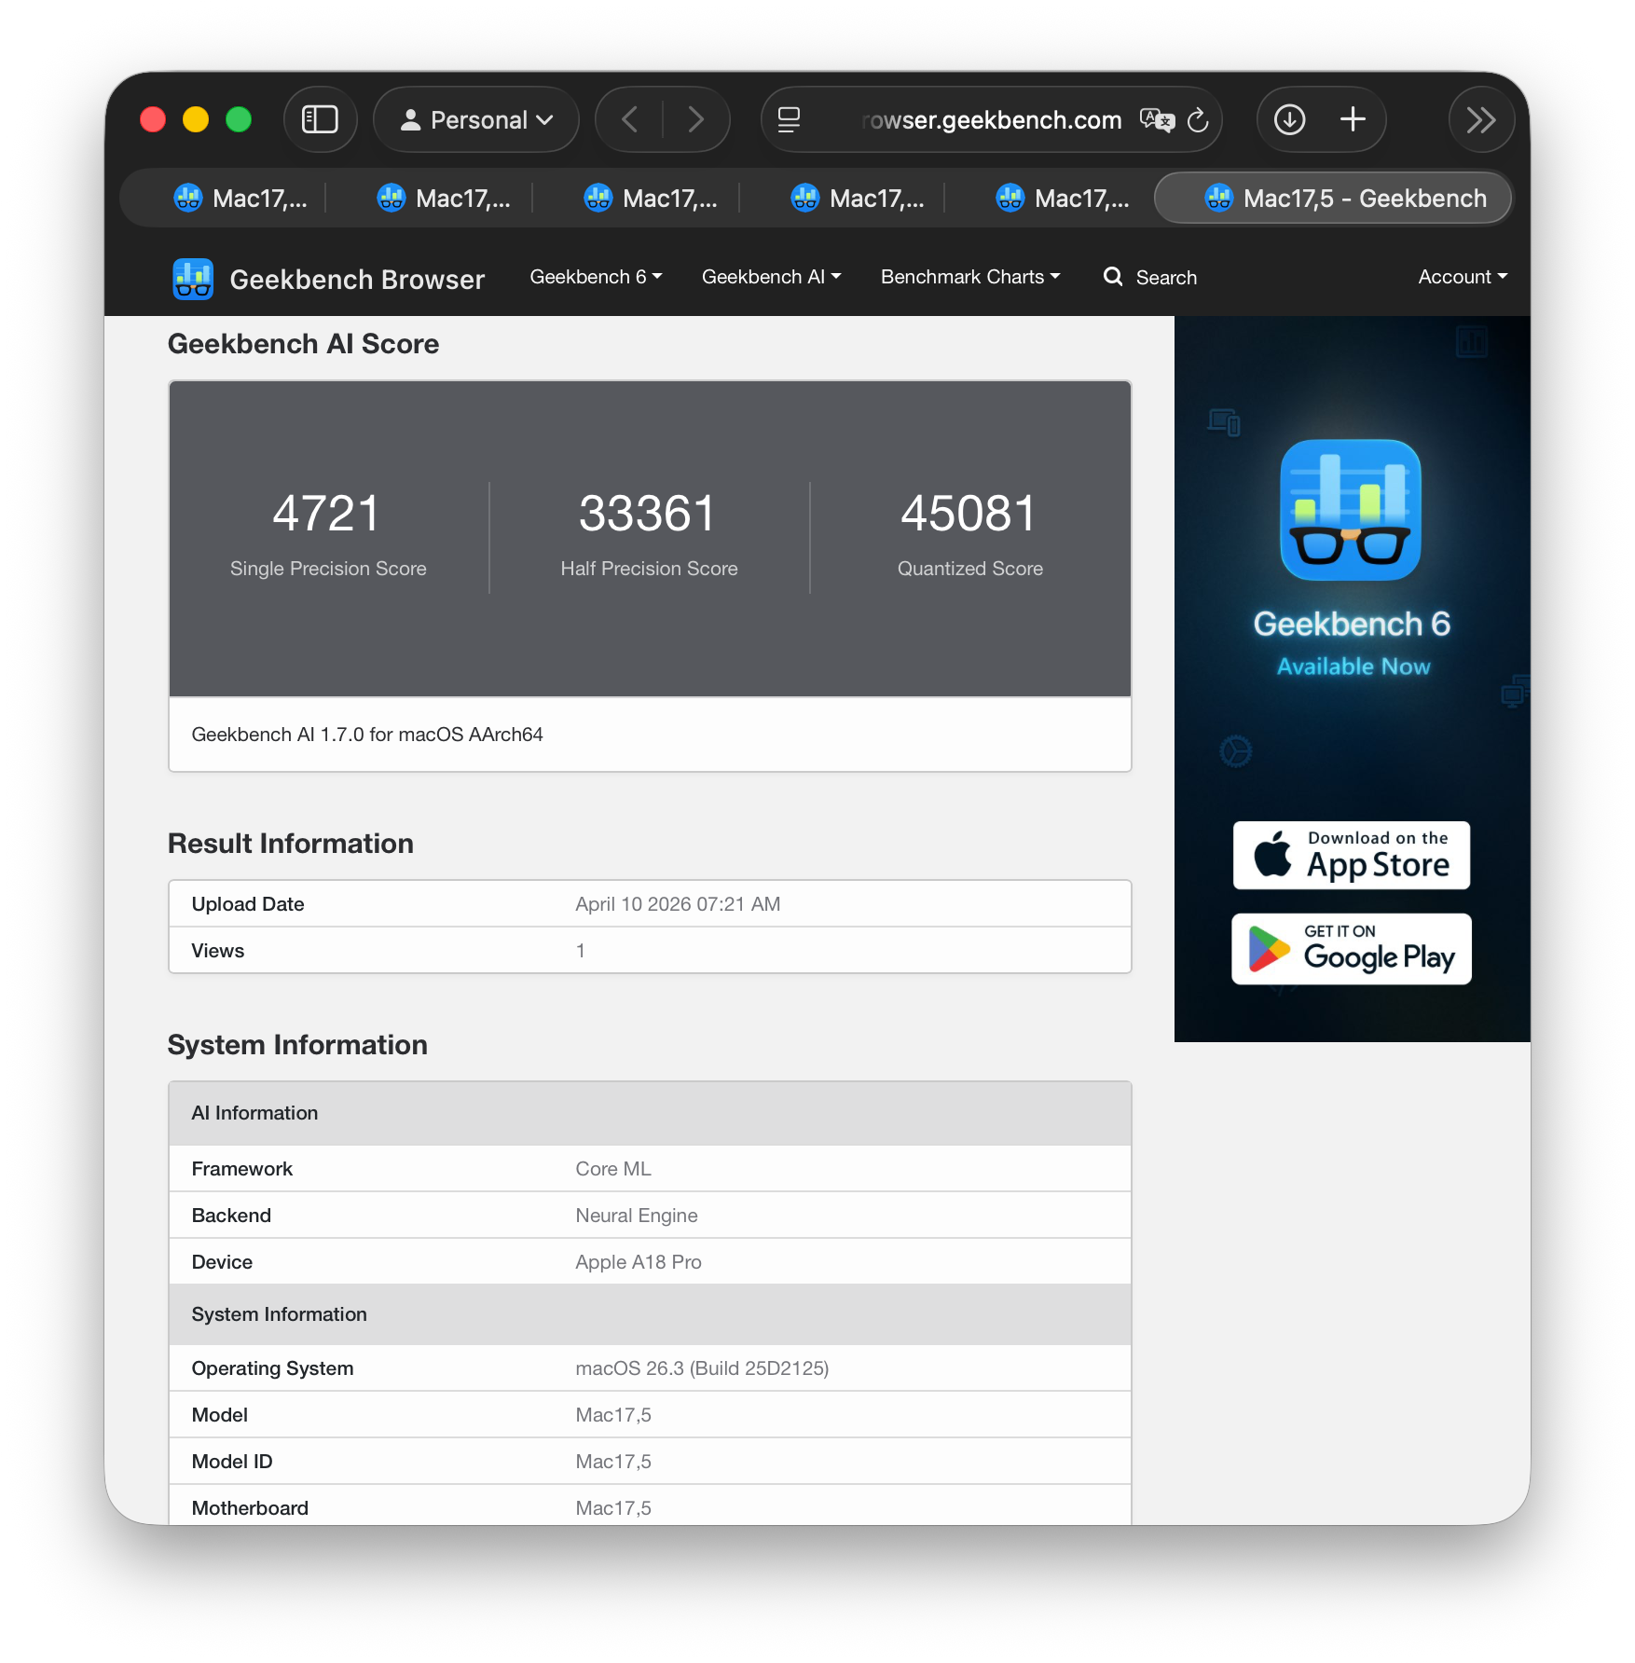Switch to the first Mac17 tab
Image resolution: width=1635 pixels, height=1663 pixels.
(x=240, y=199)
